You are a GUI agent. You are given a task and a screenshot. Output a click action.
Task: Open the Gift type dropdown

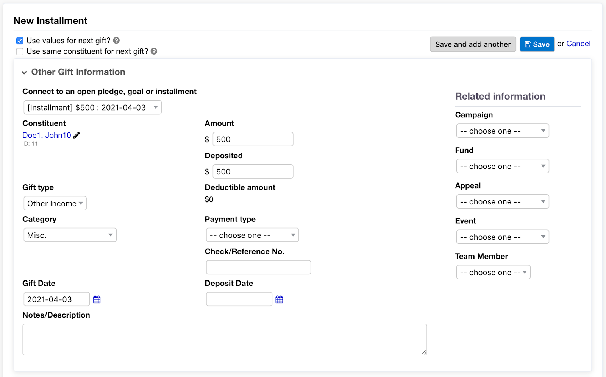55,203
